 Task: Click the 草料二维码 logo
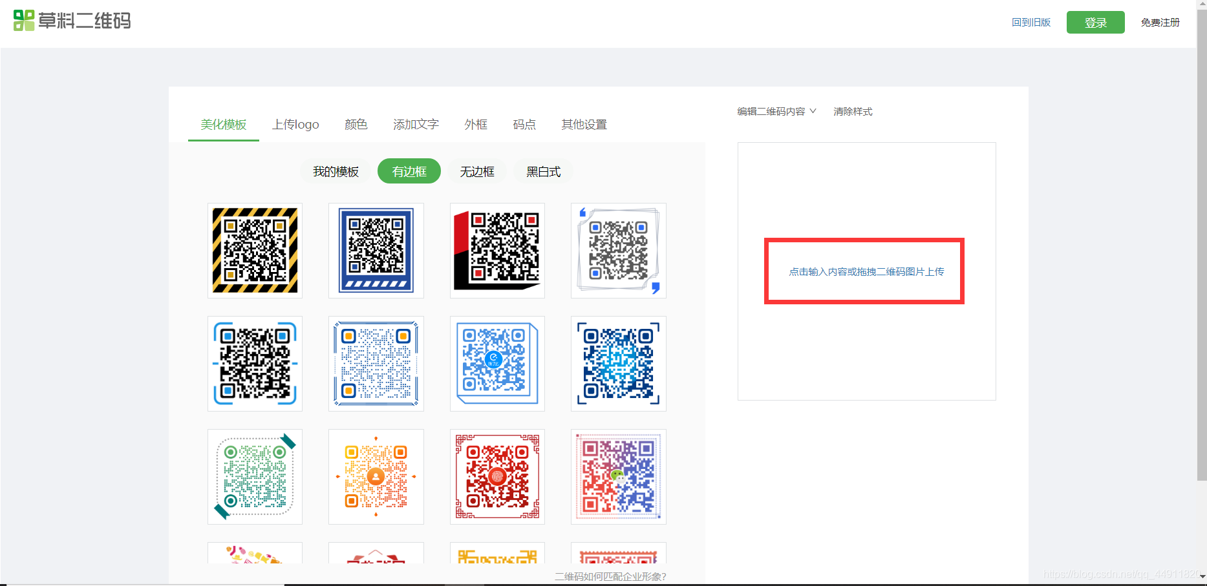[x=72, y=21]
